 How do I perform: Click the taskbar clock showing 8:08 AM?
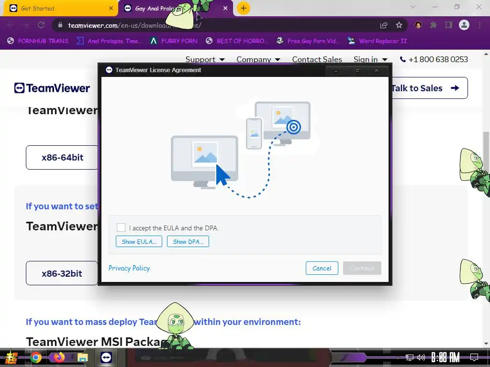tap(445, 357)
